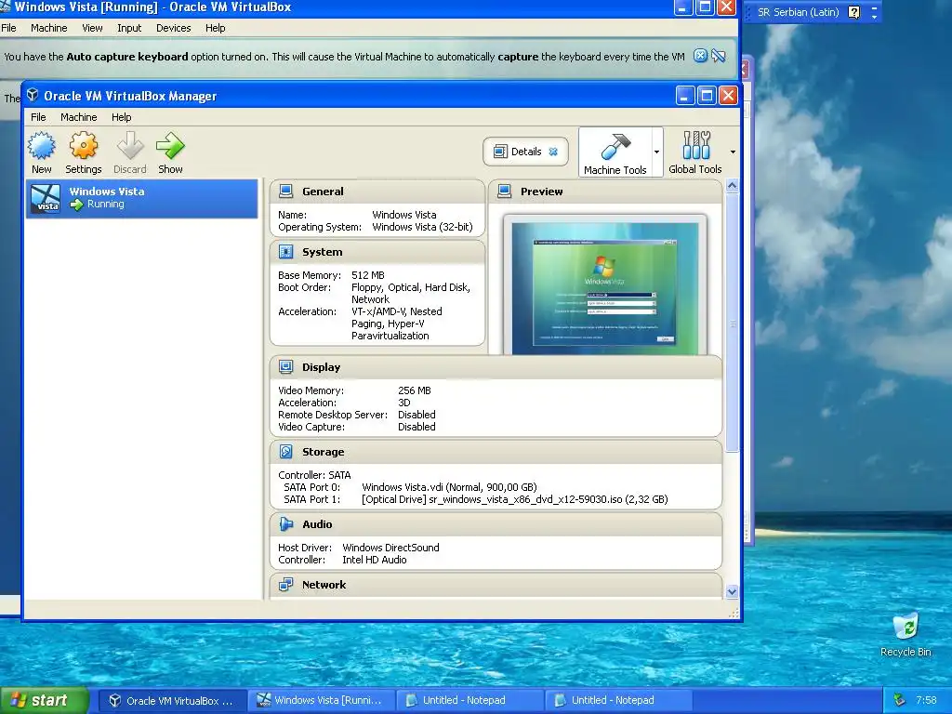Click the Optical Drive iso file text
This screenshot has width=952, height=714.
tap(515, 499)
